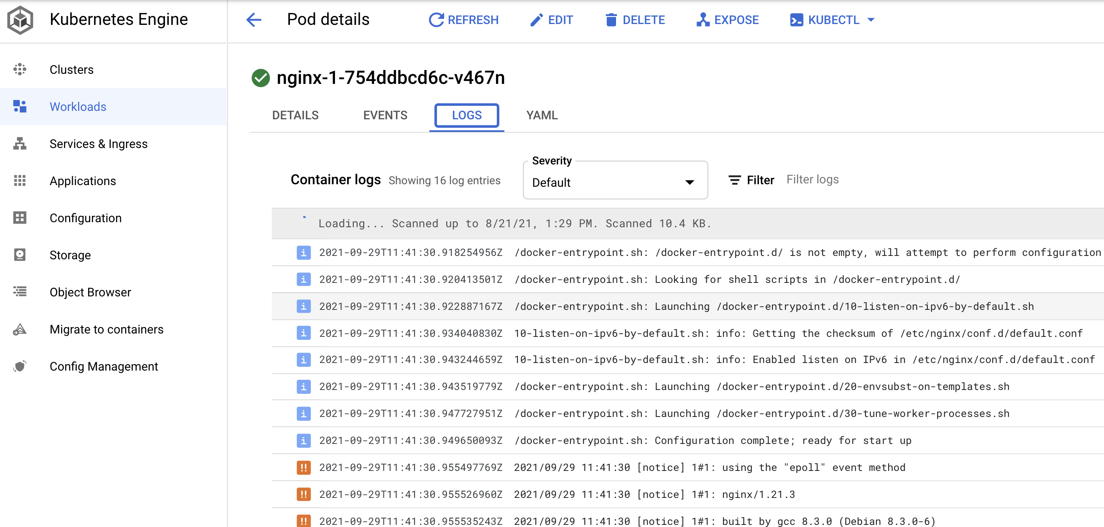Click the 'Looking for shell scripts' log text
The width and height of the screenshot is (1104, 527).
pyautogui.click(x=737, y=280)
